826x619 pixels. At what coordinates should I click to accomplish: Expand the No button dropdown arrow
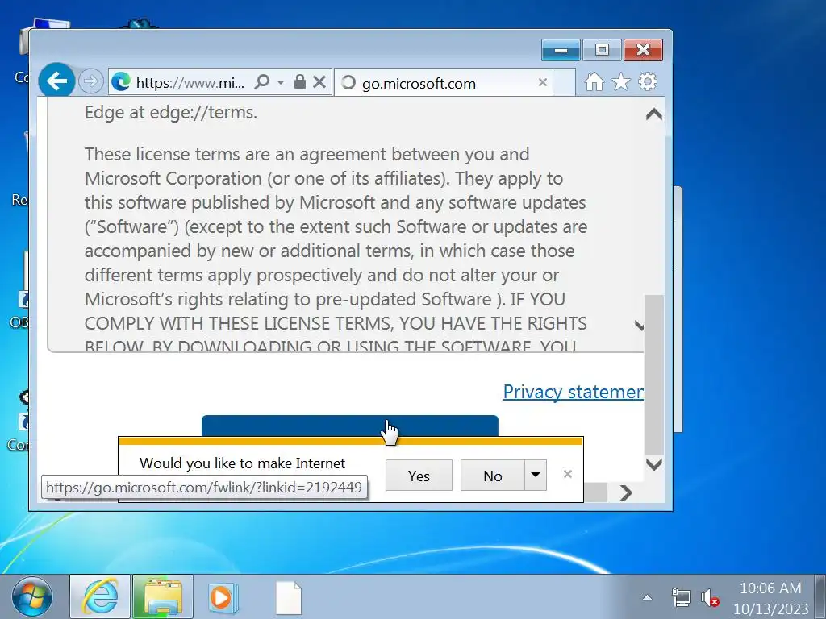pos(536,475)
